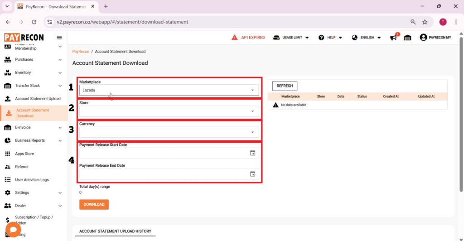Screen dimensions: 464x241
Task: Click the API EXPIRED text
Action: 253,38
